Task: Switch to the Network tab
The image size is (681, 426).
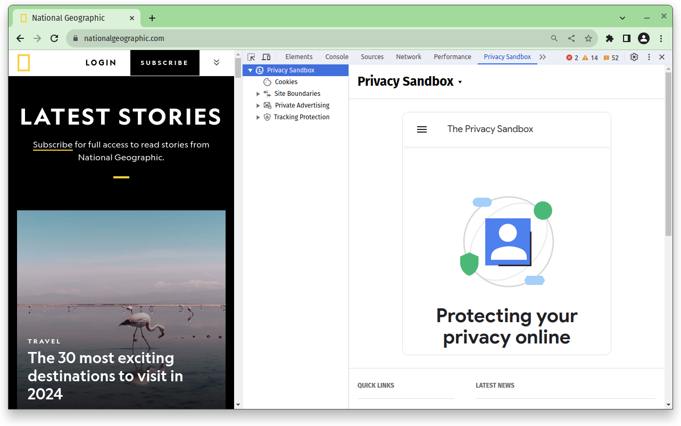Action: (x=408, y=56)
